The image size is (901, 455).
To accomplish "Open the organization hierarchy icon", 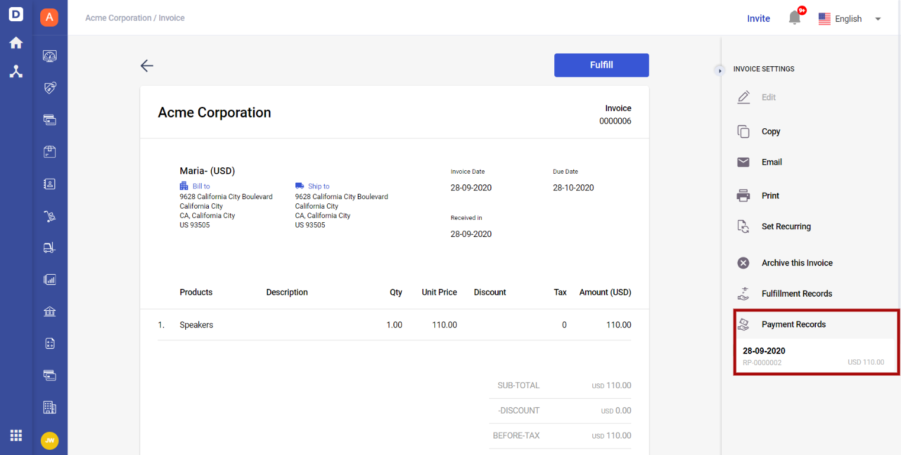I will click(16, 71).
